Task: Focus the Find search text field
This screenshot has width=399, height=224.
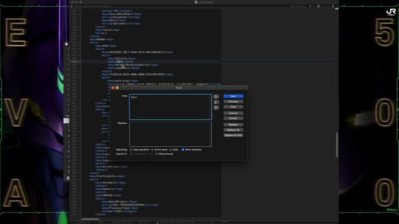Action: click(170, 107)
